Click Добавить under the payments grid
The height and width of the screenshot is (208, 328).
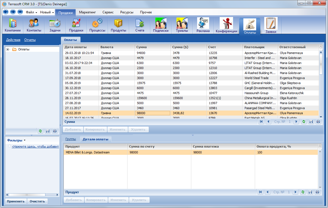(x=73, y=129)
